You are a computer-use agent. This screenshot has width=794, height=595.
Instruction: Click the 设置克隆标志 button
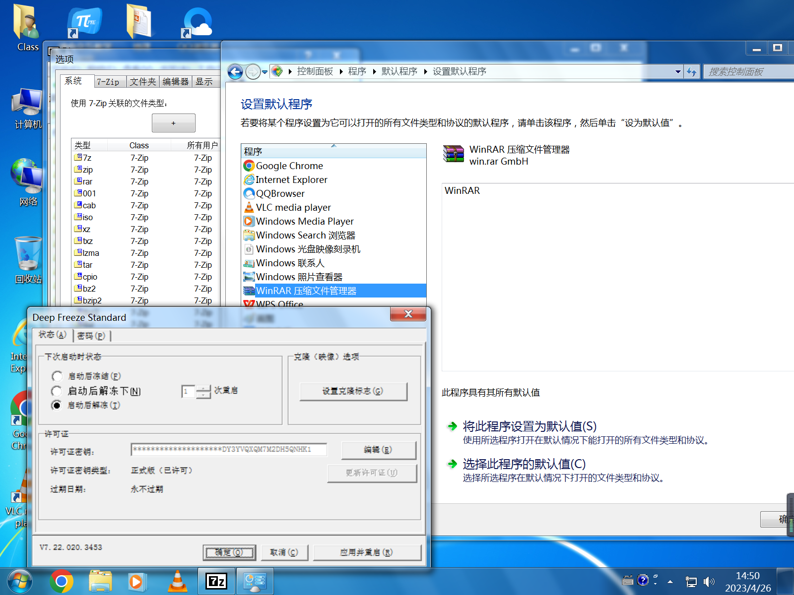[x=353, y=391]
